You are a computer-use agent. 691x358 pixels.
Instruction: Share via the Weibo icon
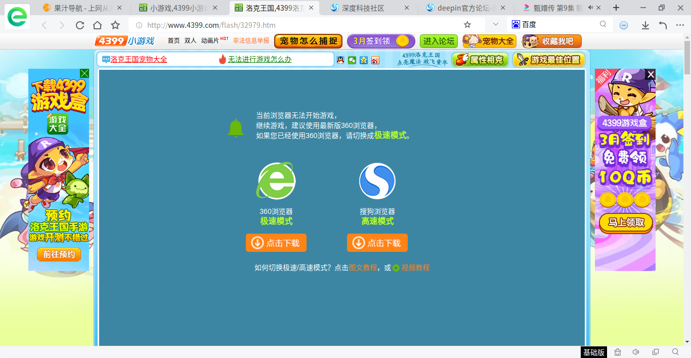tap(375, 60)
